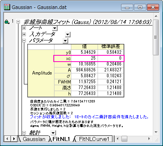Select A standard error 21.48327

click(111, 70)
